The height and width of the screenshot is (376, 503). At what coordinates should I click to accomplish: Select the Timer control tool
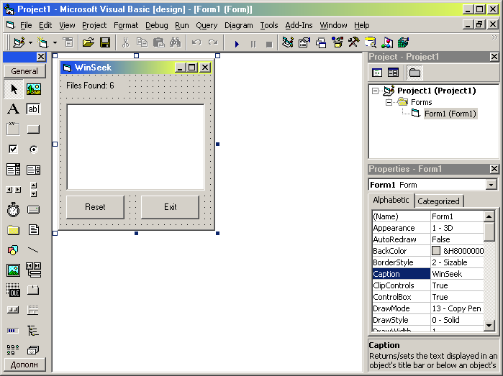click(13, 210)
